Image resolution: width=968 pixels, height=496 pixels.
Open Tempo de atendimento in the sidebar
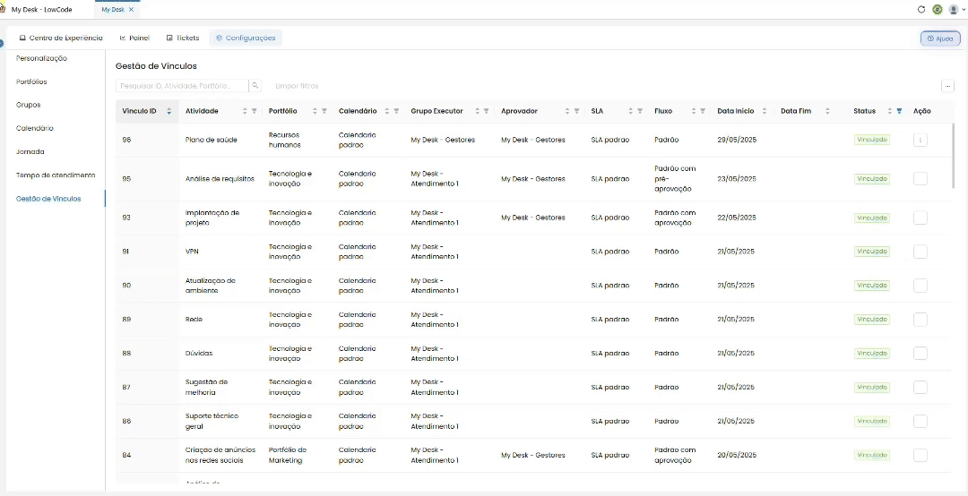(x=56, y=175)
